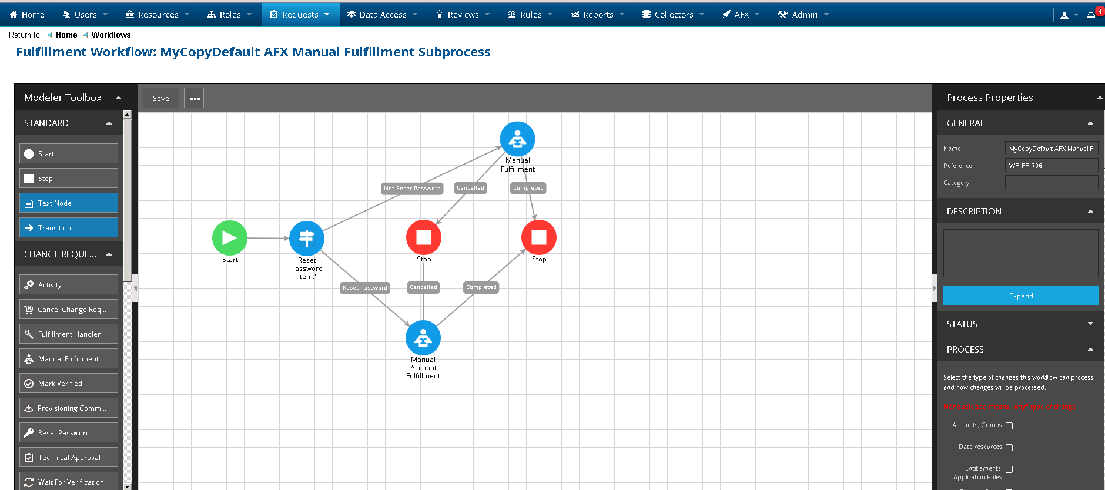Collapse the STANDARD toolbox section
This screenshot has width=1105, height=490.
109,123
